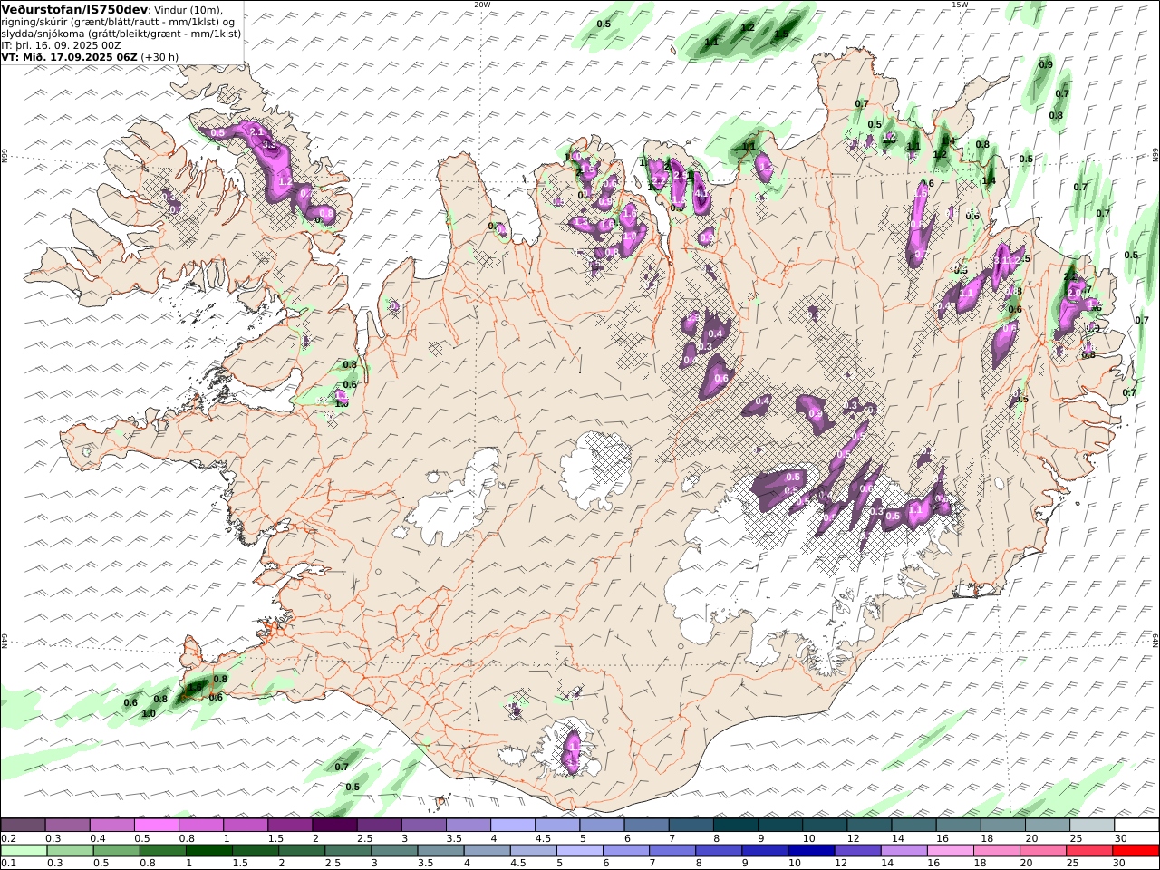This screenshot has height=870, width=1160.
Task: Pick the light gray 25 swatch in top legend row
Action: 1092,826
